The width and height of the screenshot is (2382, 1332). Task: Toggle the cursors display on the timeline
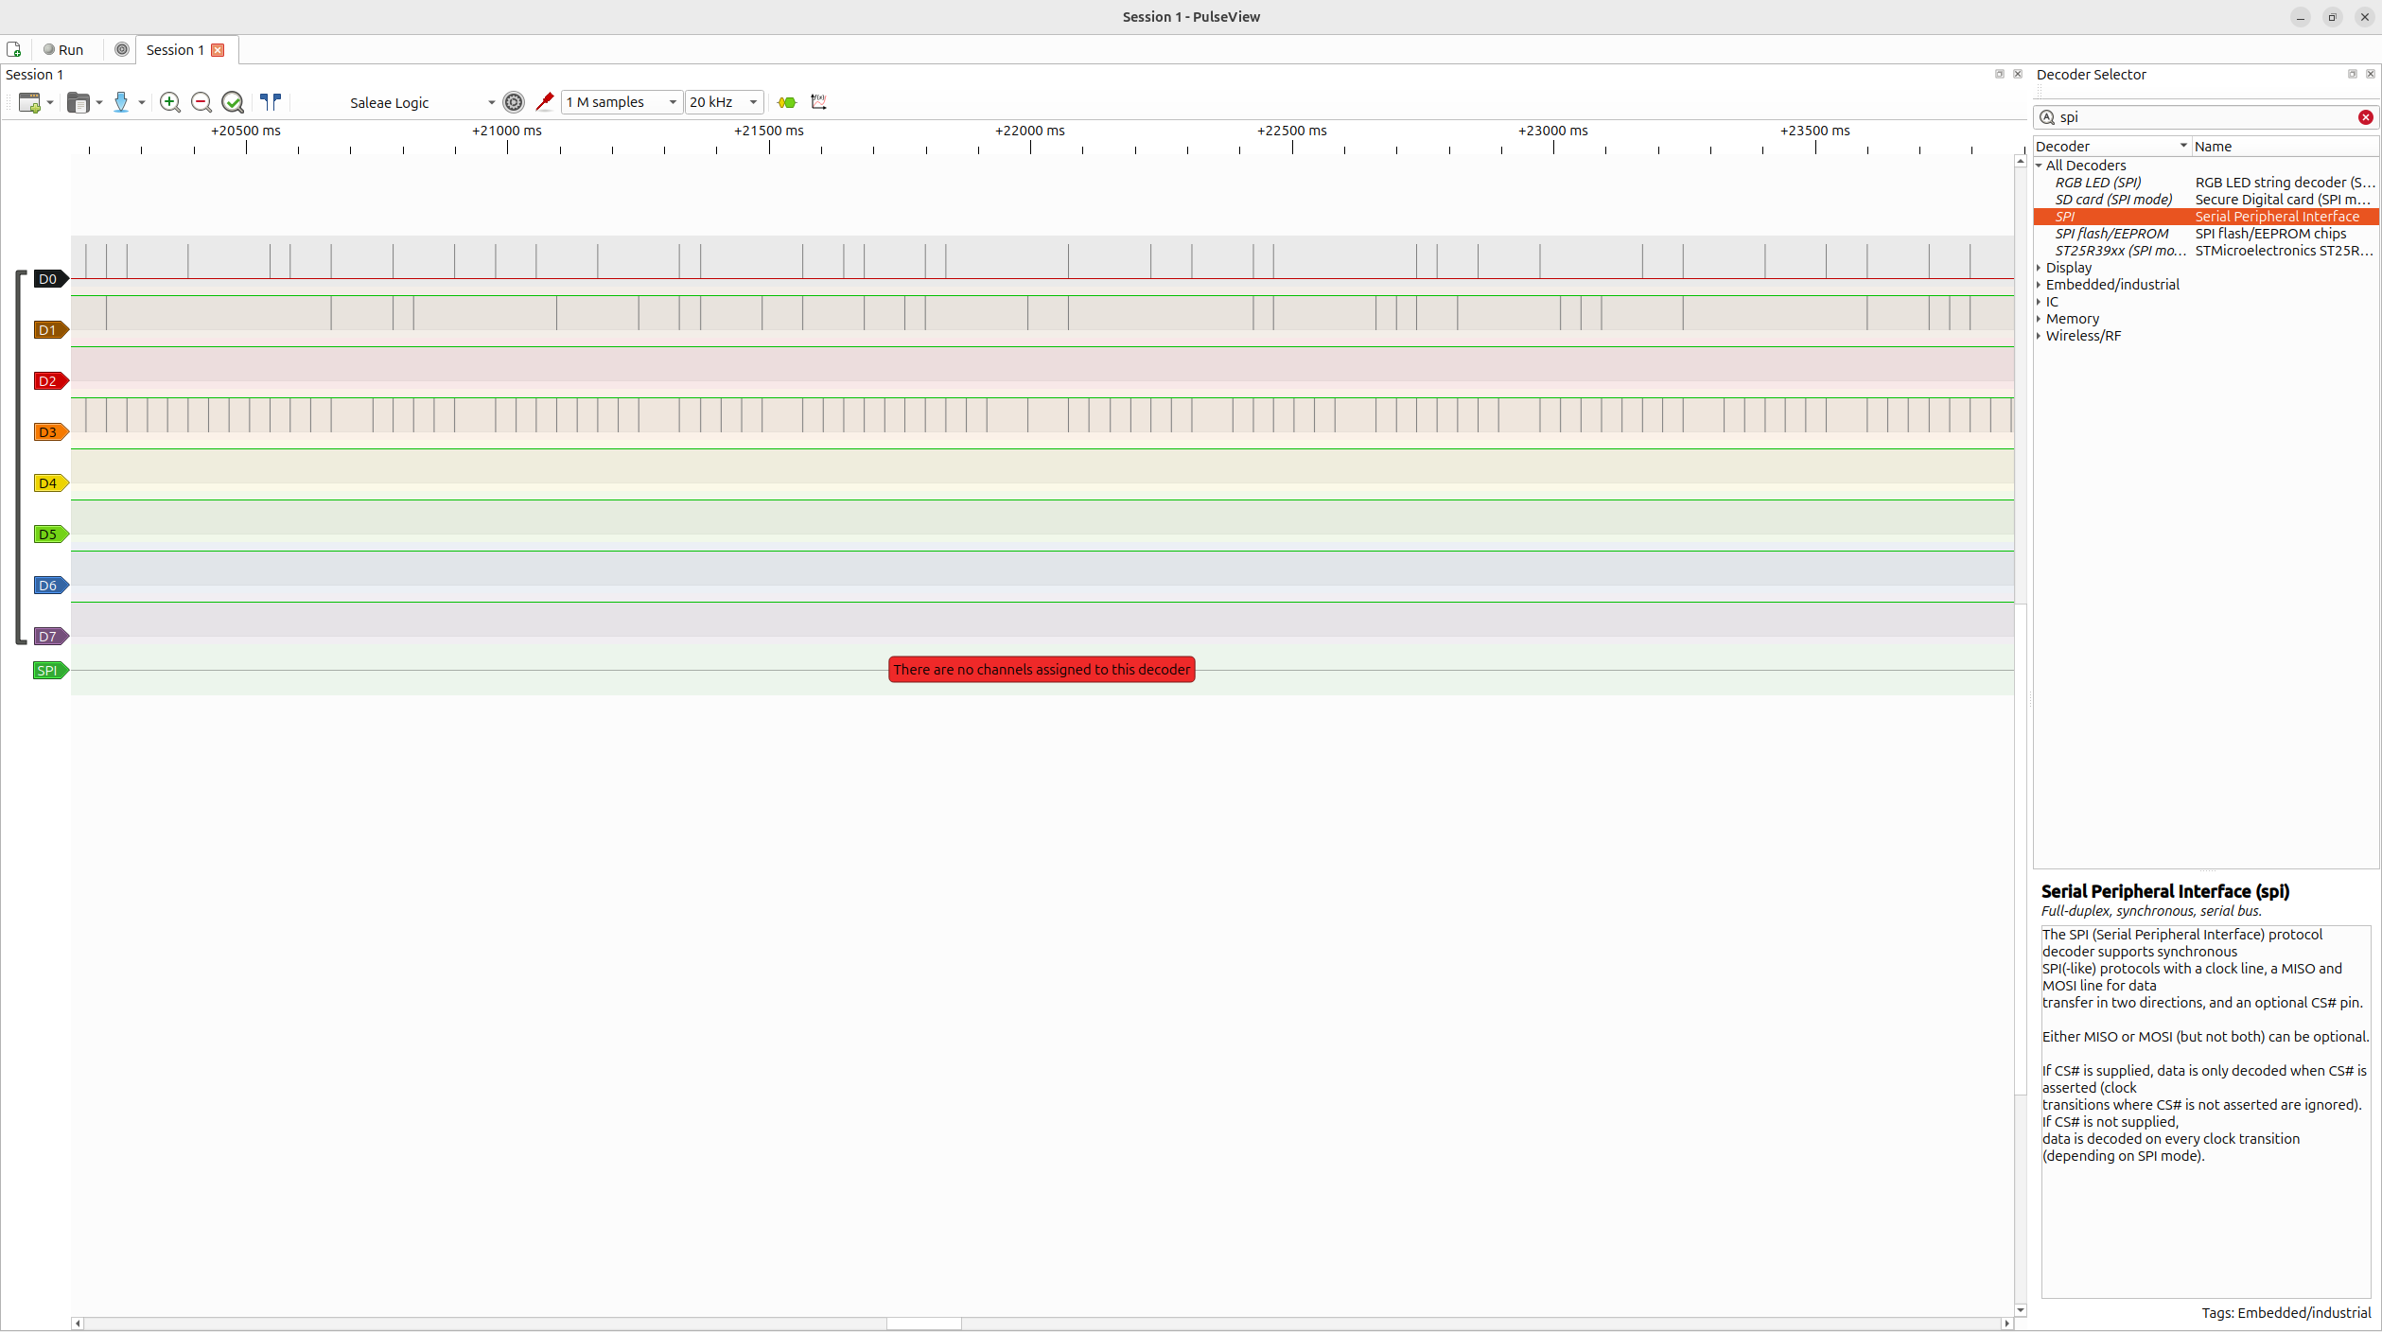271,102
